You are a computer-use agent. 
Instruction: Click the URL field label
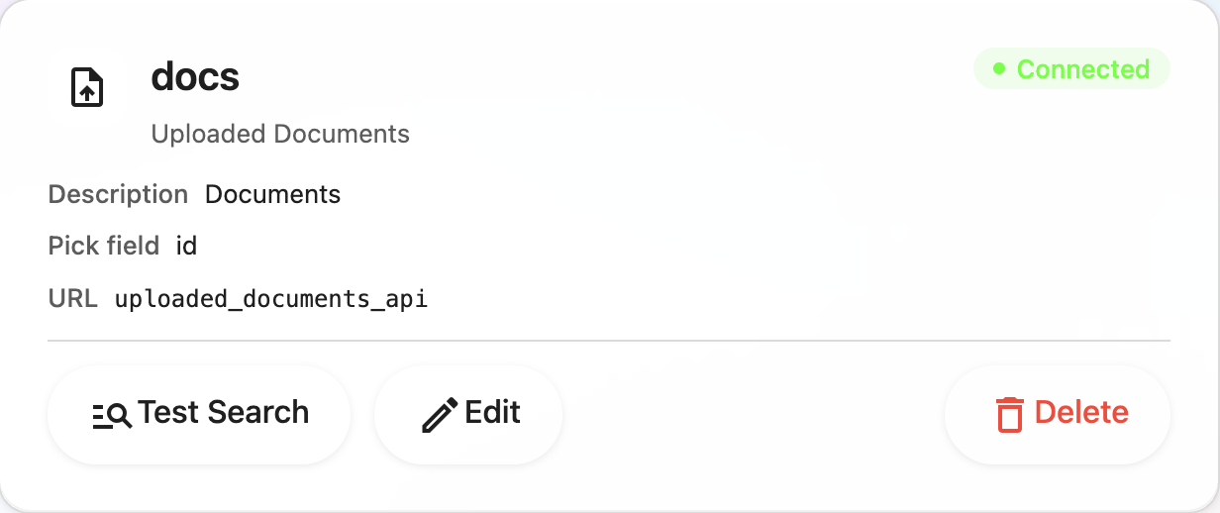point(72,298)
